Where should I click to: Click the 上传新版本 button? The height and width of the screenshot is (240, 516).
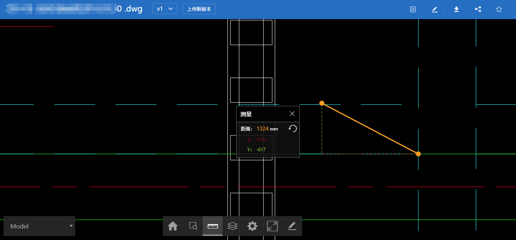point(199,9)
